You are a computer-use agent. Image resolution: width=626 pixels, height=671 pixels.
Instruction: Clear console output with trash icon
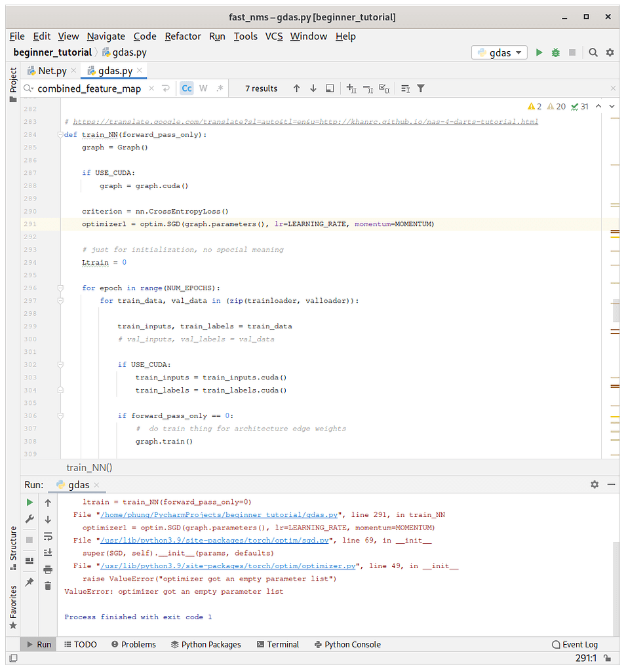(x=48, y=586)
